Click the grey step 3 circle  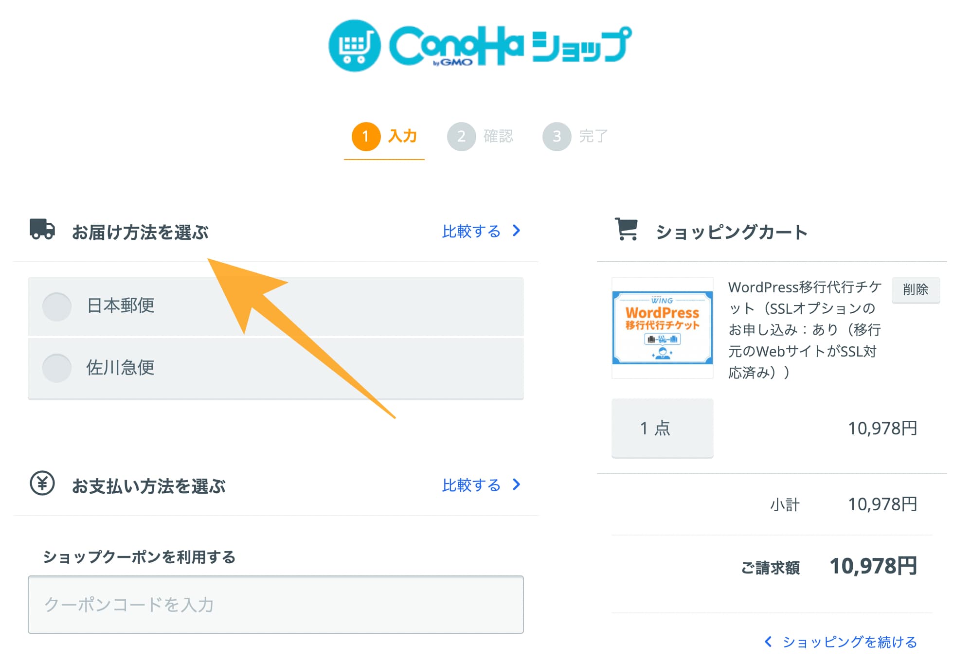(x=557, y=136)
